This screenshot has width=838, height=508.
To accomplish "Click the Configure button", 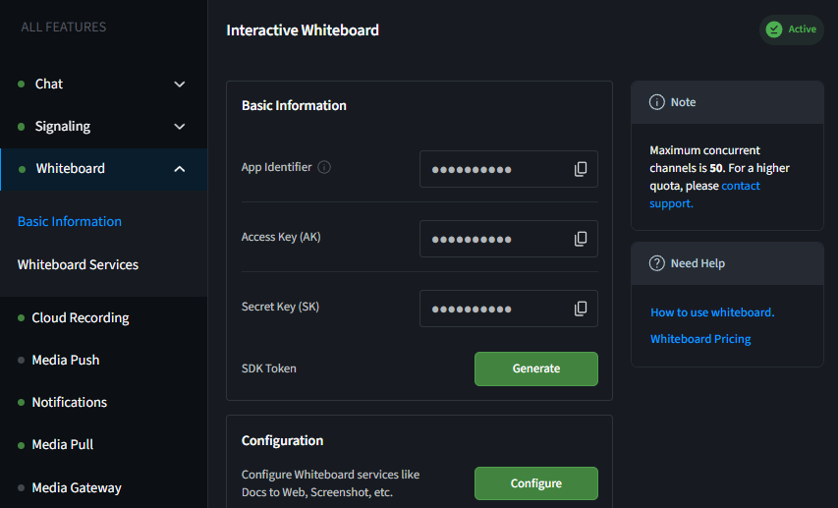I will point(536,483).
